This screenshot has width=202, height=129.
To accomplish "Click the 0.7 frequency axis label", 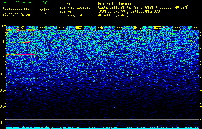I will [3, 106].
